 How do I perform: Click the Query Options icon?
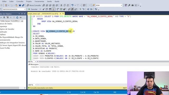pos(50,9)
